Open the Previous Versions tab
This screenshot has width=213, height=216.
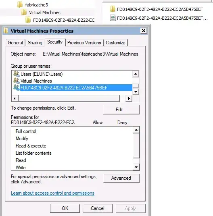click(x=84, y=43)
